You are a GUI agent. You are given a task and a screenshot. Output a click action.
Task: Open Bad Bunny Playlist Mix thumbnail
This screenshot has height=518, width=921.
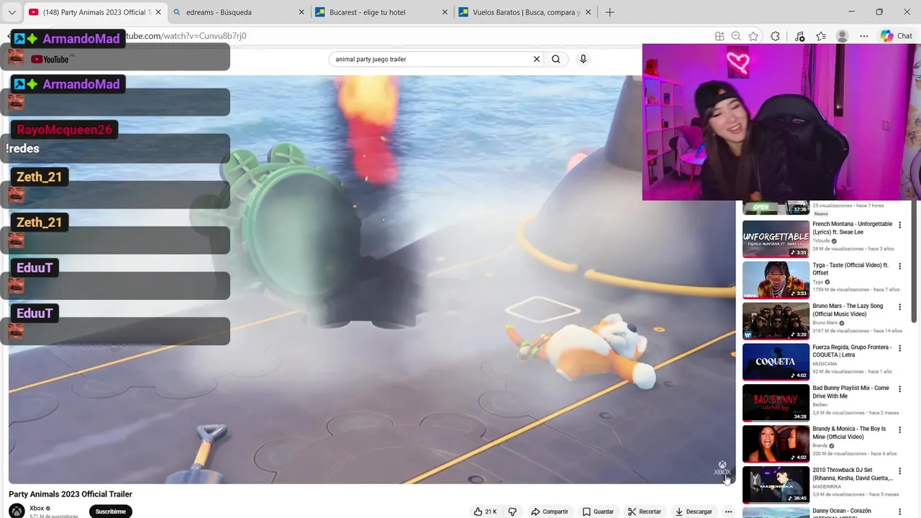click(x=776, y=402)
